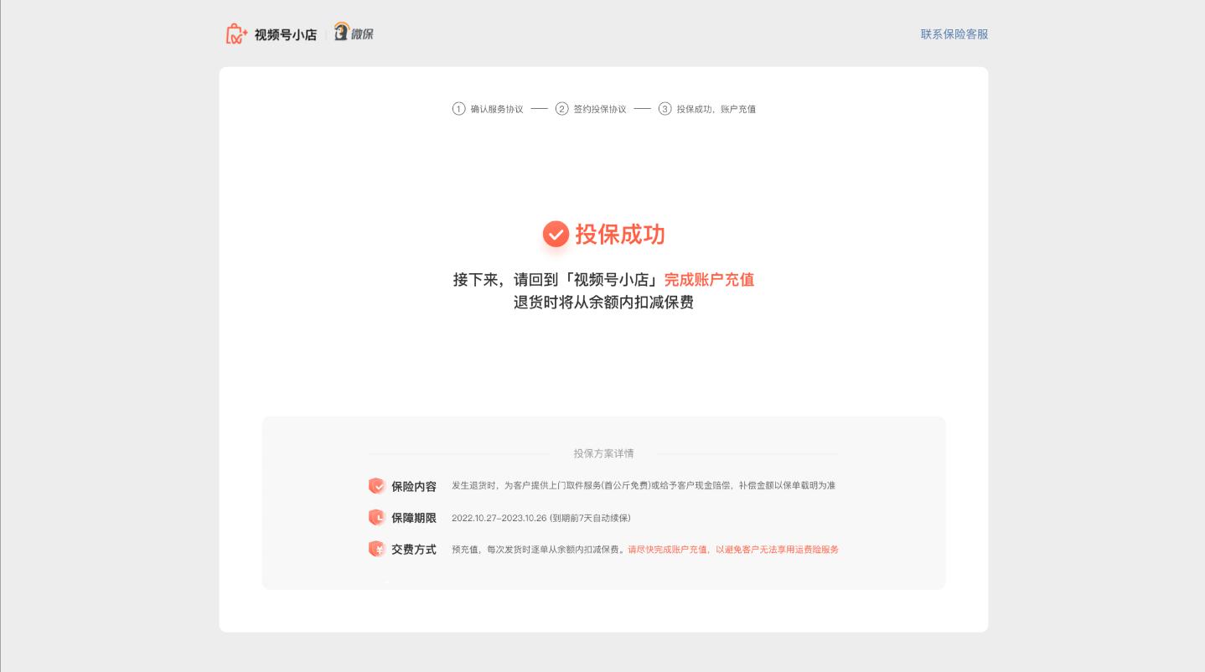Select step circle 2 签约投保协议
This screenshot has height=672, width=1205.
click(x=562, y=109)
